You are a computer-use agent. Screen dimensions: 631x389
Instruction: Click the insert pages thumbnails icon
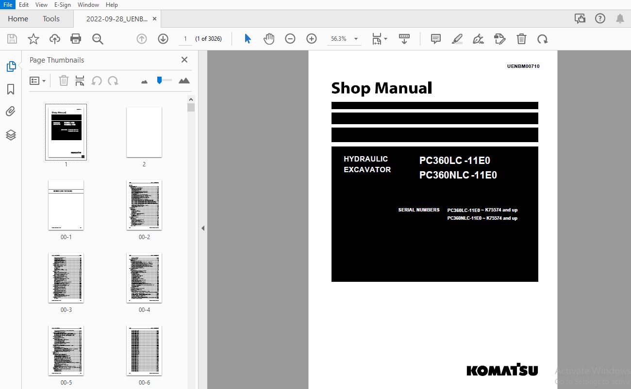pos(80,81)
